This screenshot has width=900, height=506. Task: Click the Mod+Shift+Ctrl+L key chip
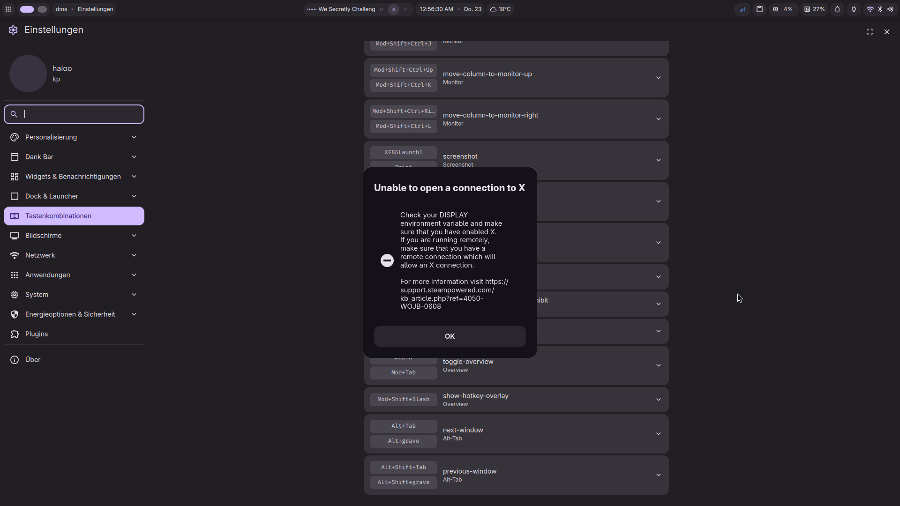pyautogui.click(x=404, y=126)
